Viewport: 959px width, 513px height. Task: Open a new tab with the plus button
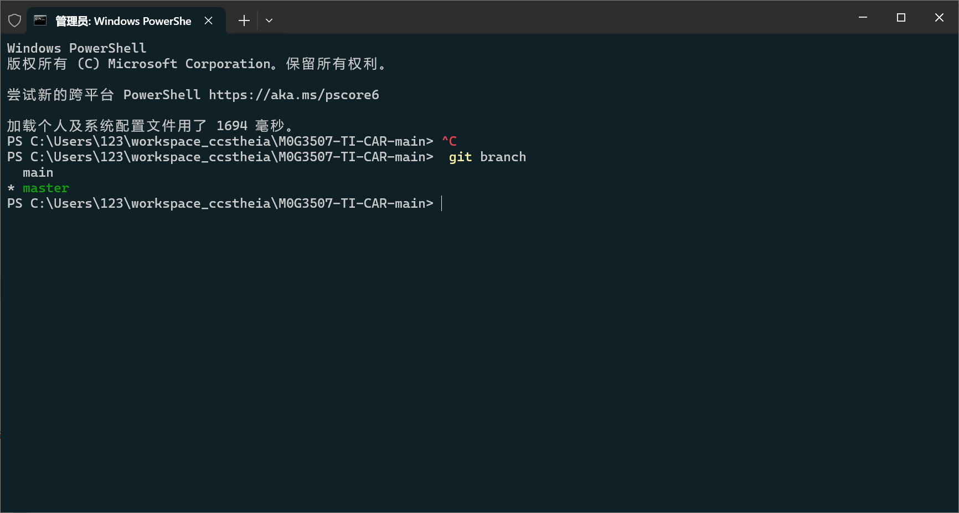(244, 21)
